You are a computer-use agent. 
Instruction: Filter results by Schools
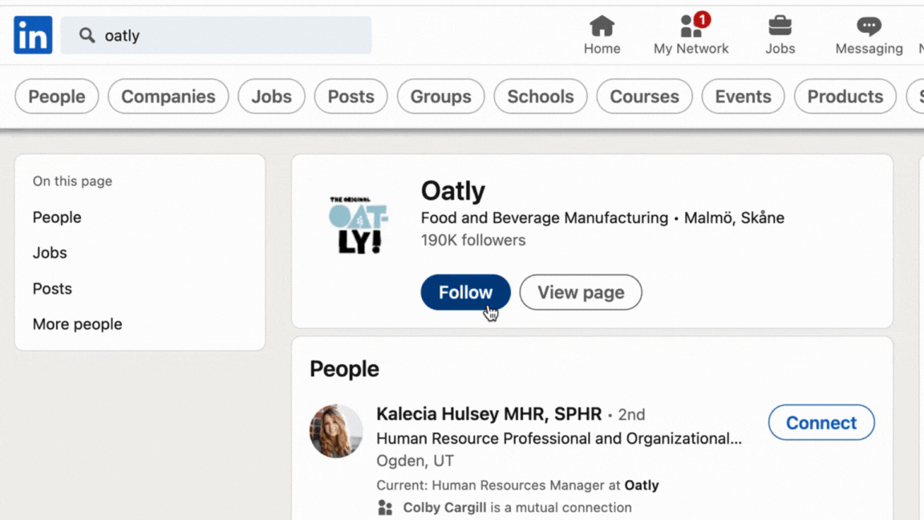point(541,96)
